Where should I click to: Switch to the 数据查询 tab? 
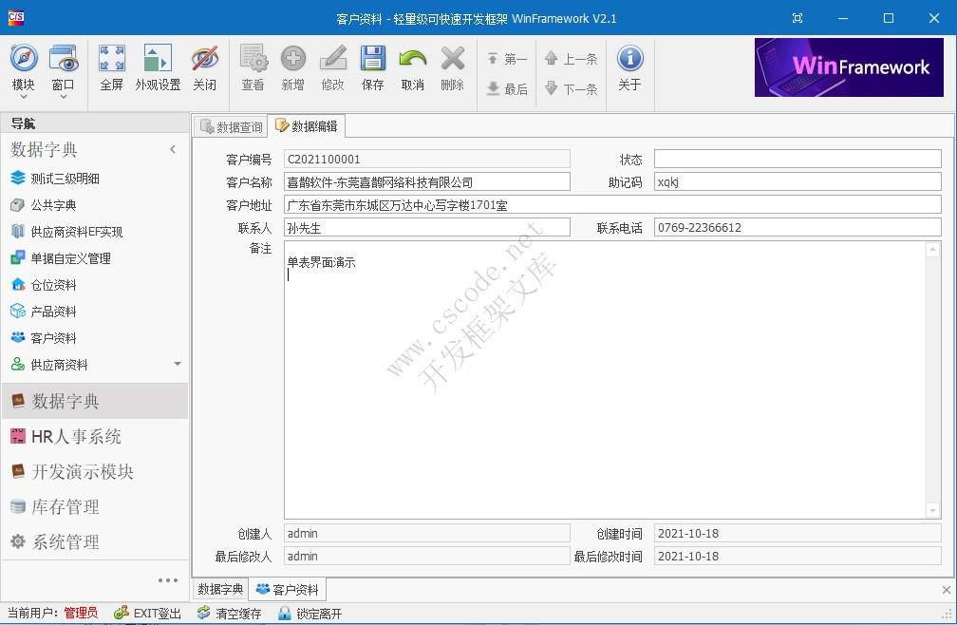pos(230,125)
